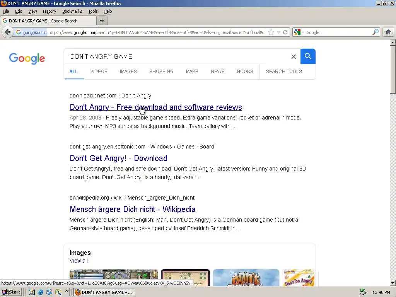Open the Don't Angry - Free download link
The width and height of the screenshot is (396, 297).
(156, 107)
